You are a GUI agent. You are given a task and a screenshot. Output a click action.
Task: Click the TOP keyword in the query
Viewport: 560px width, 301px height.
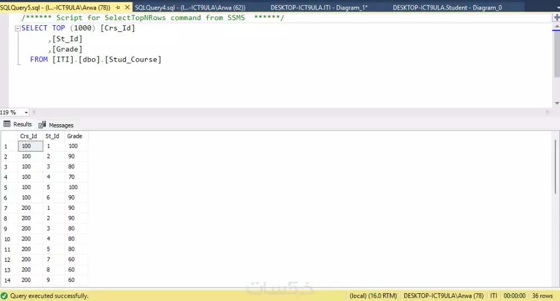tap(59, 28)
